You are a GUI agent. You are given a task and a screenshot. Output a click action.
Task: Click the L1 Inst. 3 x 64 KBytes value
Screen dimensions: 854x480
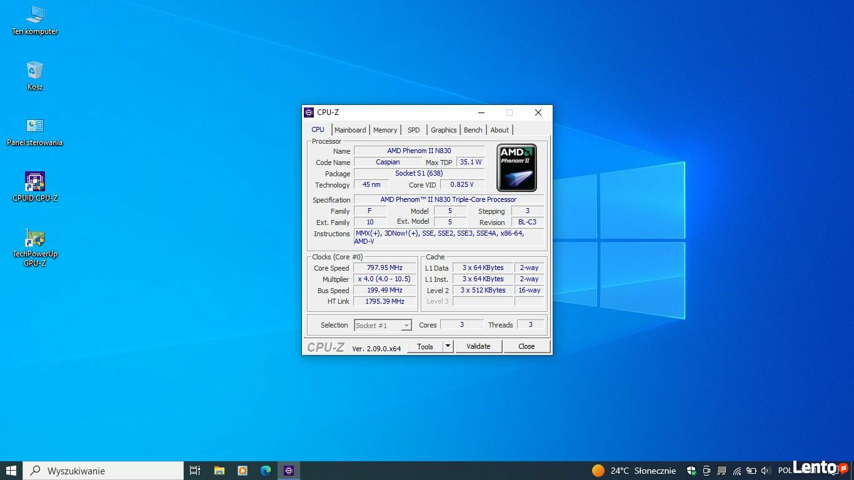point(483,279)
